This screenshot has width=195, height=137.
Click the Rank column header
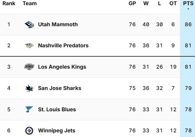click(x=9, y=4)
